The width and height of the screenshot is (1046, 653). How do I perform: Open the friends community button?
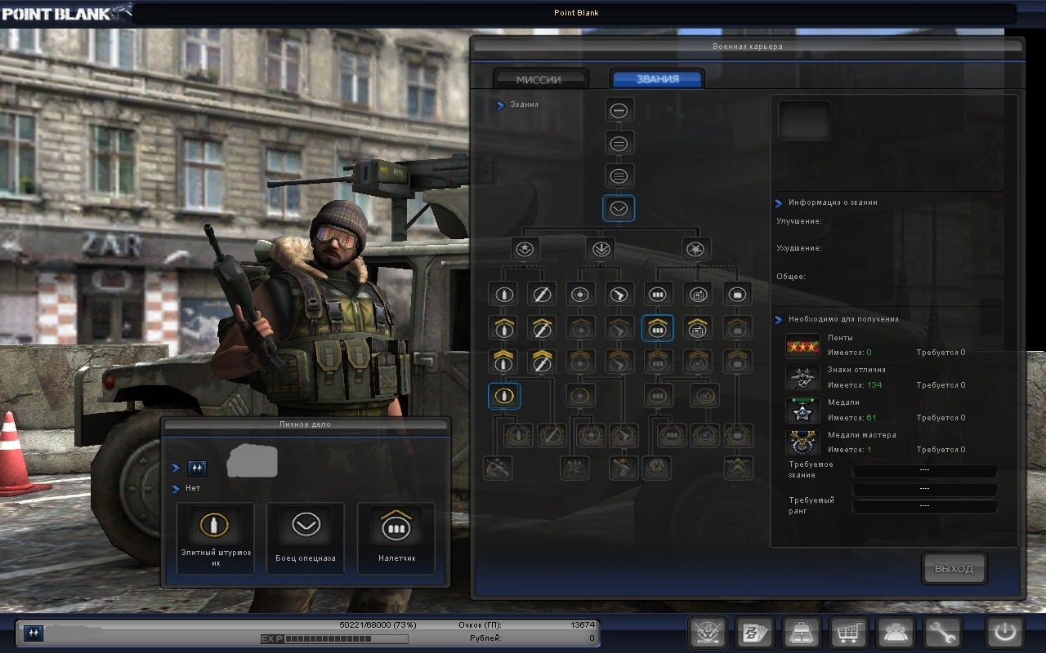[895, 633]
